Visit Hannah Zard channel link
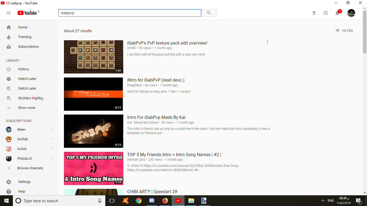Viewport: 367px width, 206px height. 136,160
